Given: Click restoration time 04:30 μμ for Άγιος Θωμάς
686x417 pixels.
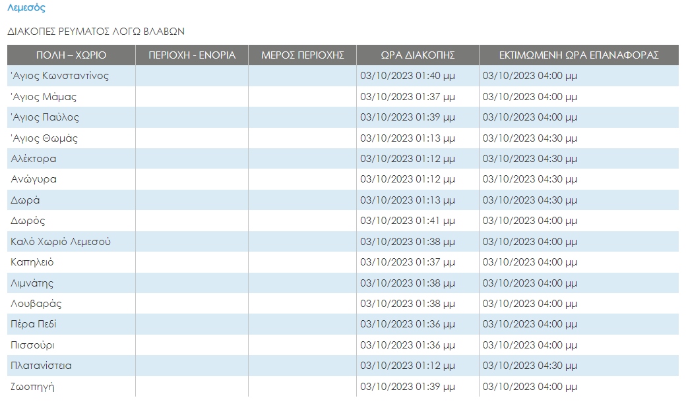Looking at the screenshot, I should tap(530, 138).
